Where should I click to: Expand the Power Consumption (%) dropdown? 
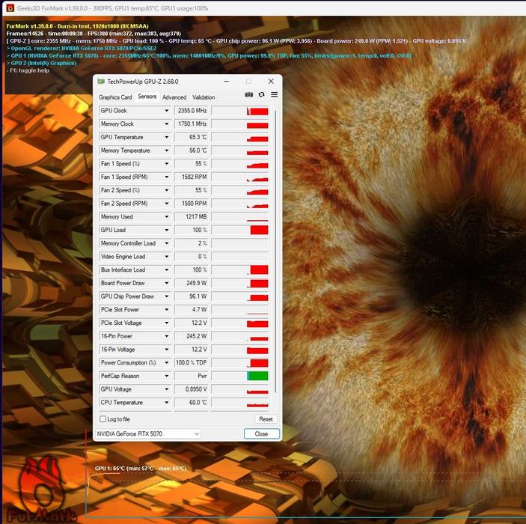(166, 362)
